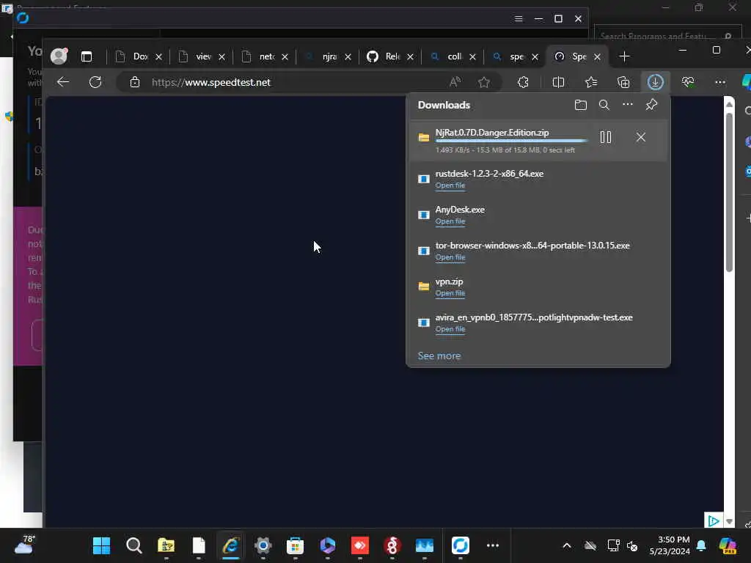
Task: Close the active 'Spe' Speedtest tab
Action: point(597,56)
